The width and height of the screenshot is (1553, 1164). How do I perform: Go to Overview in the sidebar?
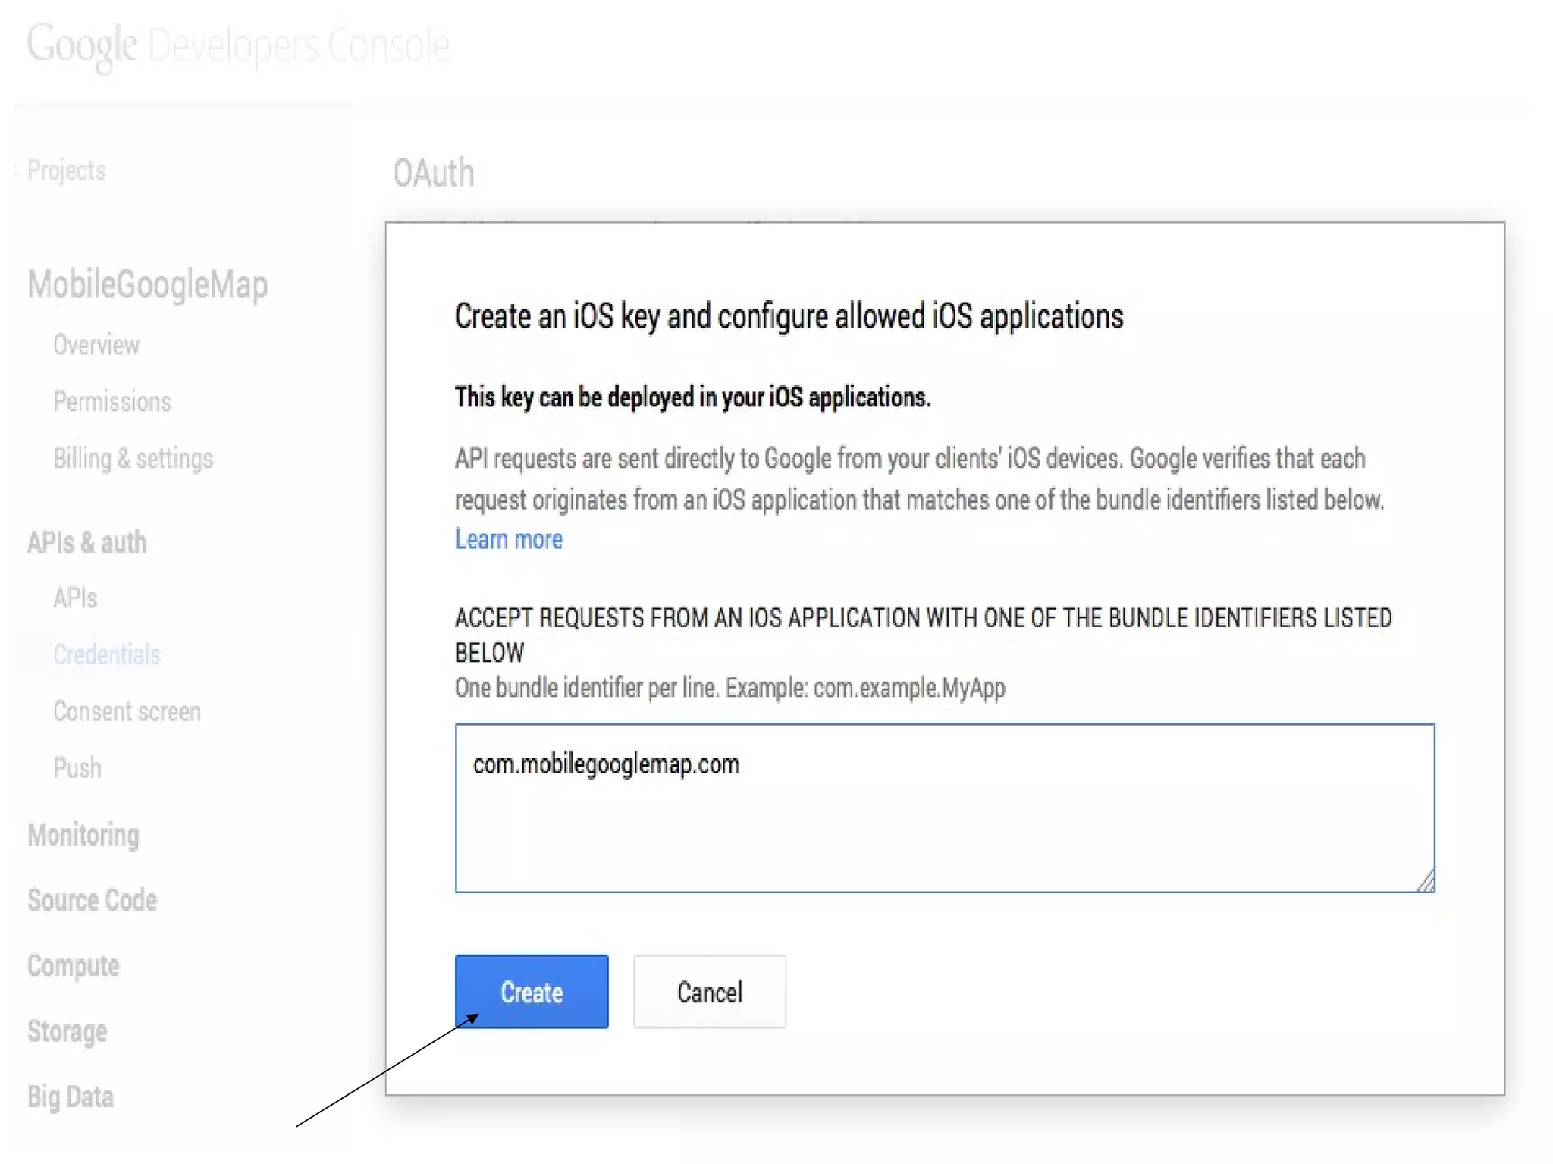tap(96, 345)
